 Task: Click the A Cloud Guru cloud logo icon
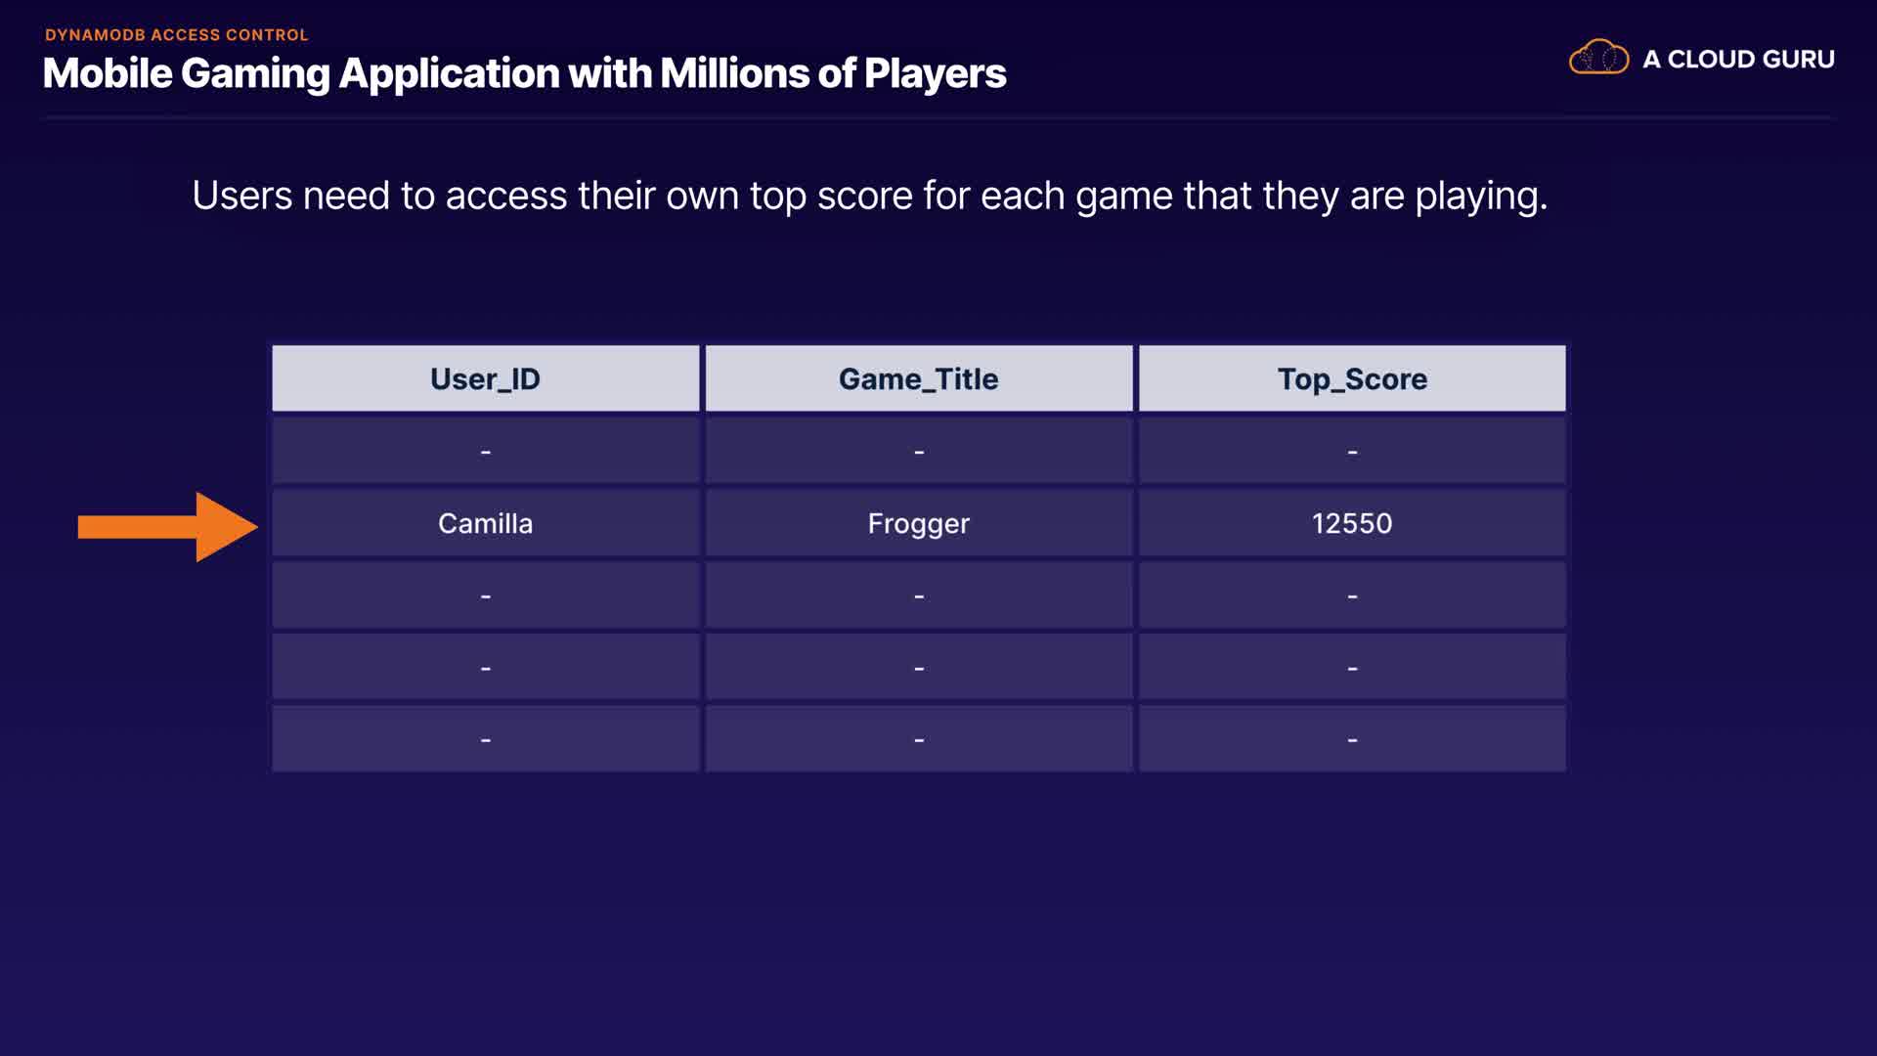click(1598, 58)
